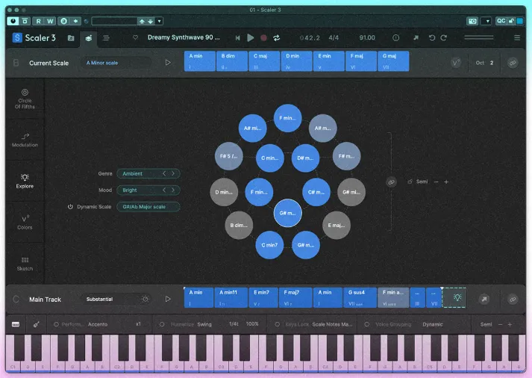
Task: Click the V° voicing icon in scale row
Action: 456,63
